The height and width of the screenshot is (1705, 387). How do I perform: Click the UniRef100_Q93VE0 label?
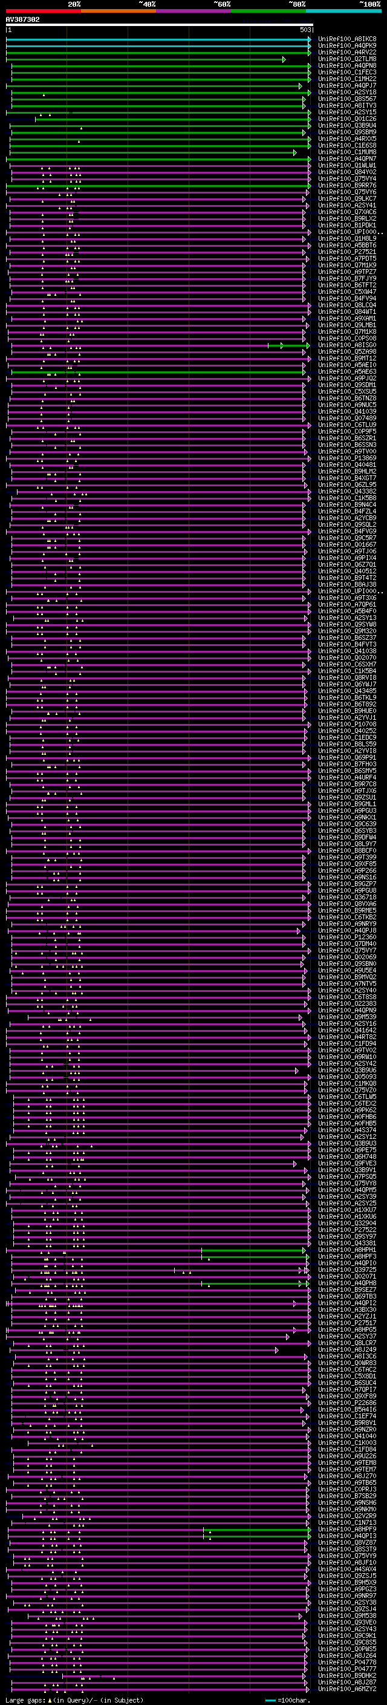(x=346, y=1622)
